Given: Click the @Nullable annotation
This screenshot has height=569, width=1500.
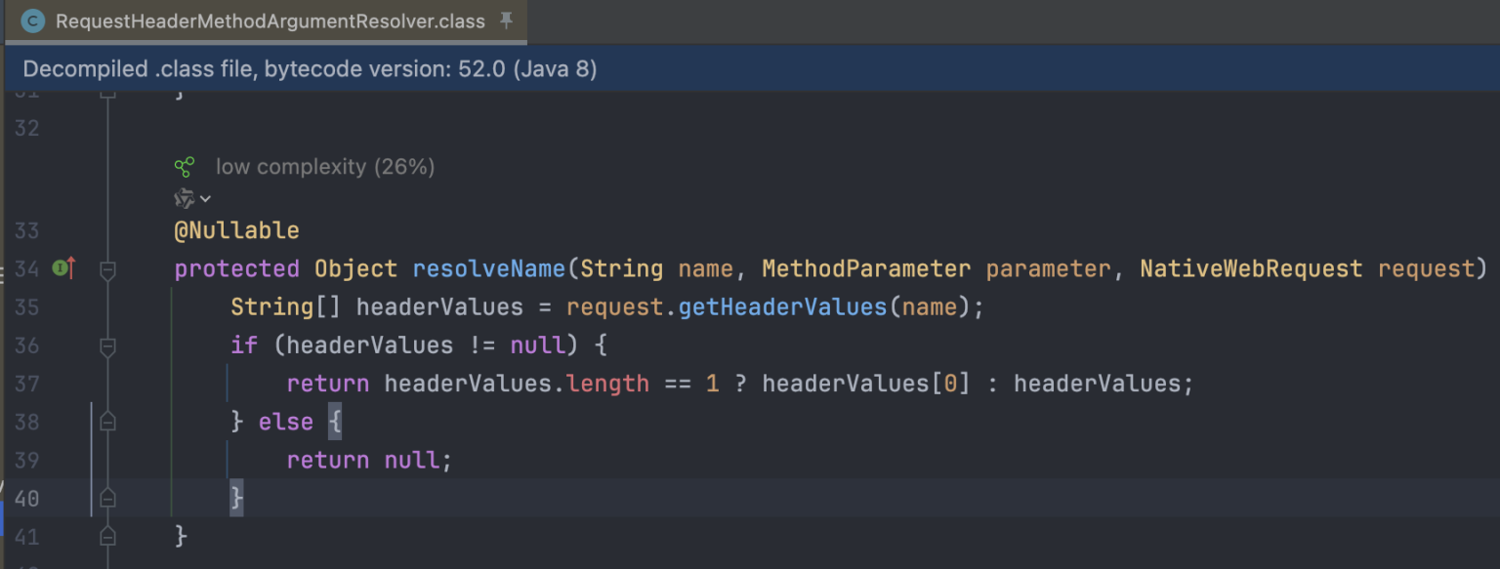Looking at the screenshot, I should coord(236,230).
